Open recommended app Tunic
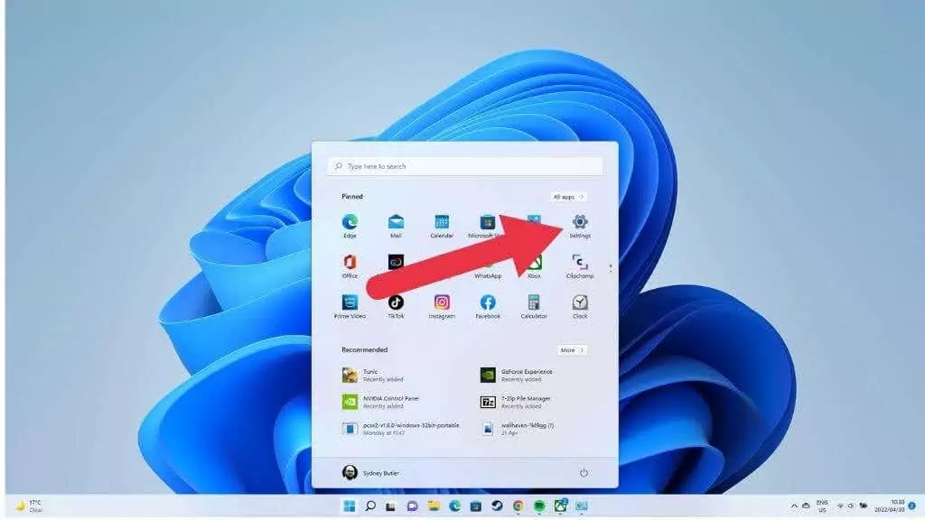925x520 pixels. pos(373,375)
